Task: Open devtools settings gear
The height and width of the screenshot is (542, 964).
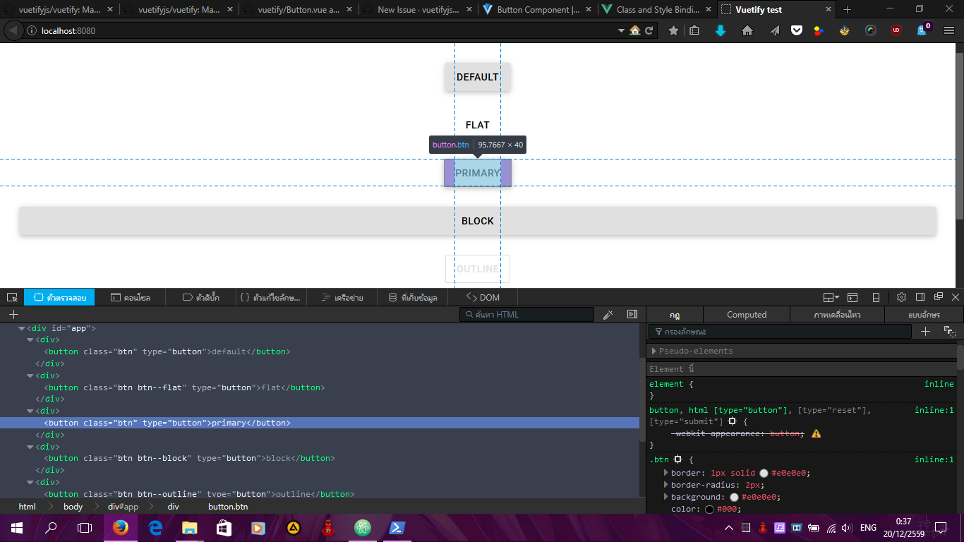Action: click(x=901, y=297)
